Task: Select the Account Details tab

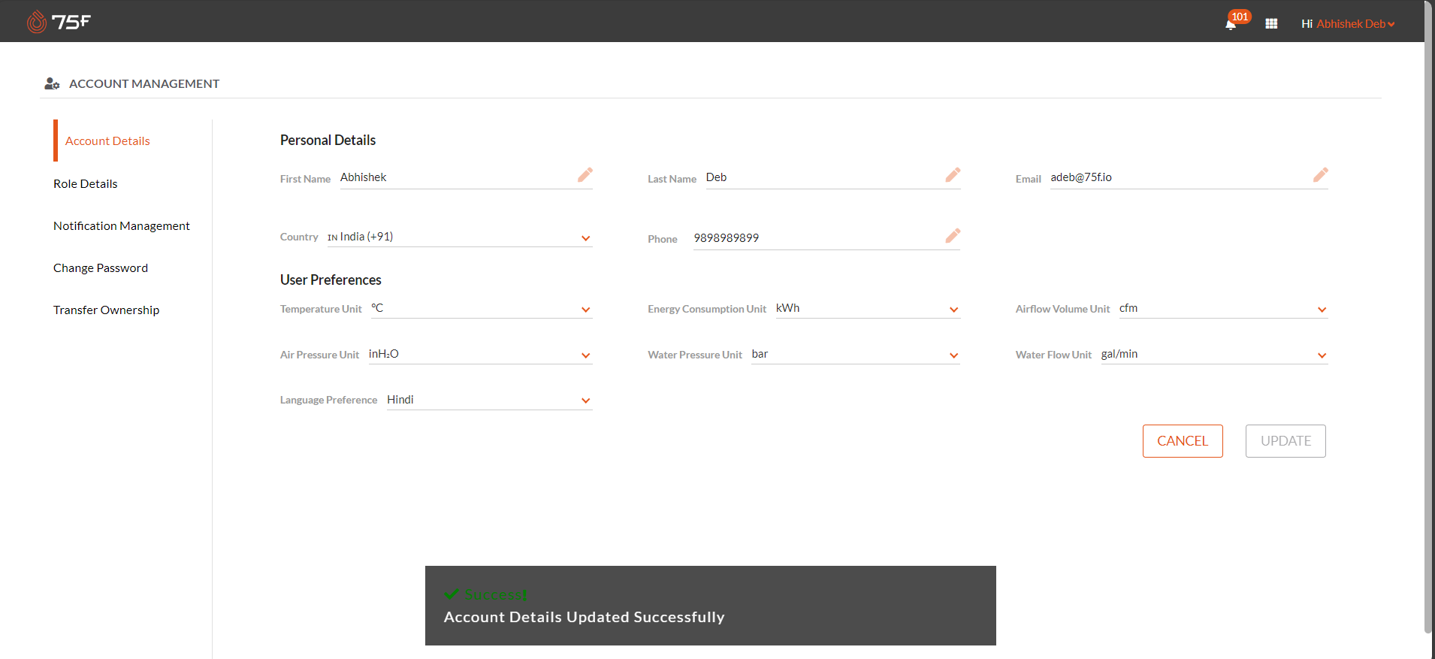Action: (107, 141)
